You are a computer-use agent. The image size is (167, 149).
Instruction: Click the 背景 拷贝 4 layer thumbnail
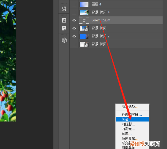pos(84,12)
